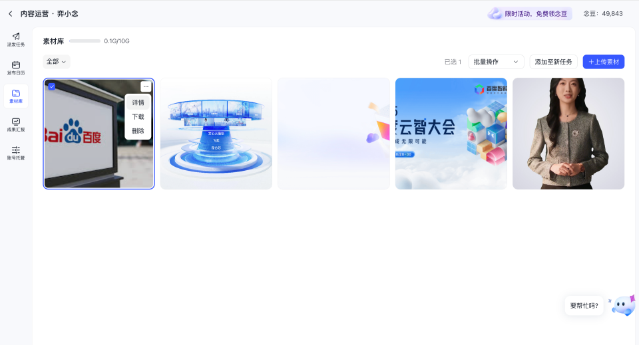Click the storage usage progress bar

tap(85, 41)
